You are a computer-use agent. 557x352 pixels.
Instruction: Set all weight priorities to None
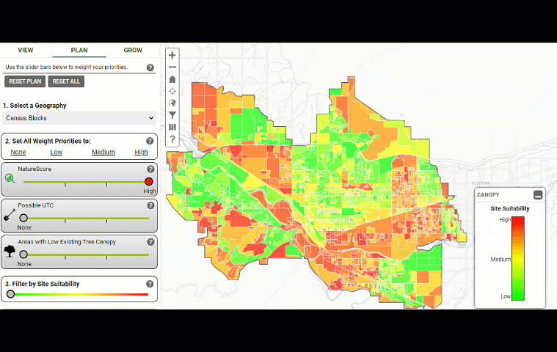(18, 152)
